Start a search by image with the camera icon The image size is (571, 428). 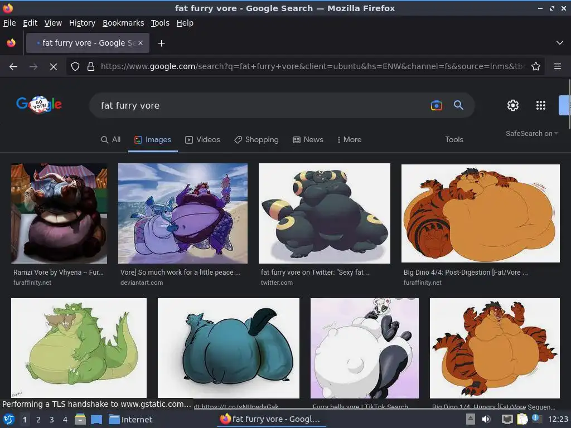coord(436,105)
